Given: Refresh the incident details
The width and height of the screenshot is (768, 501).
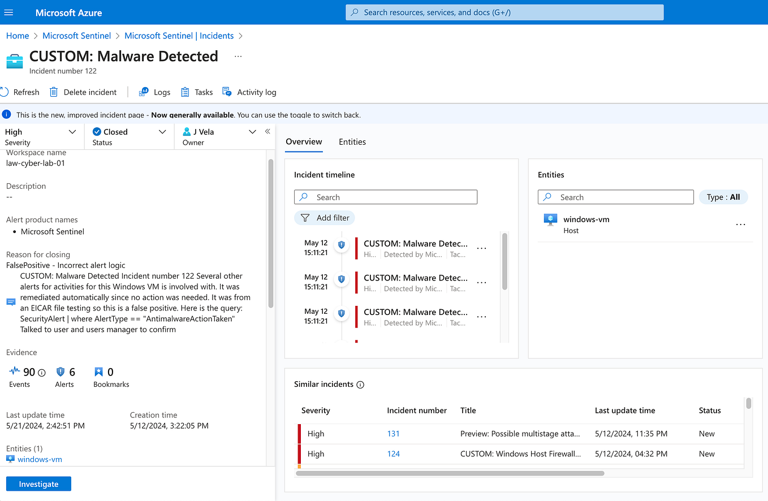Looking at the screenshot, I should 21,92.
